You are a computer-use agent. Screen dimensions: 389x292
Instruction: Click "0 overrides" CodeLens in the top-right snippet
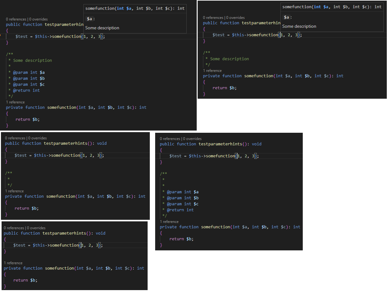pos(235,18)
